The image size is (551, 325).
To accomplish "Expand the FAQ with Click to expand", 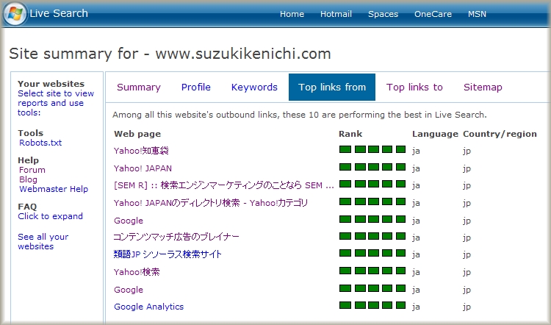I will pos(50,216).
